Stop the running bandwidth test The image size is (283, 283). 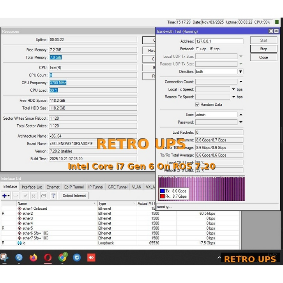point(264,49)
